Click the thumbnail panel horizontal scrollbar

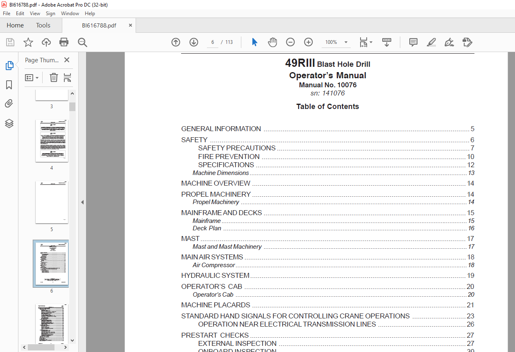coord(41,347)
